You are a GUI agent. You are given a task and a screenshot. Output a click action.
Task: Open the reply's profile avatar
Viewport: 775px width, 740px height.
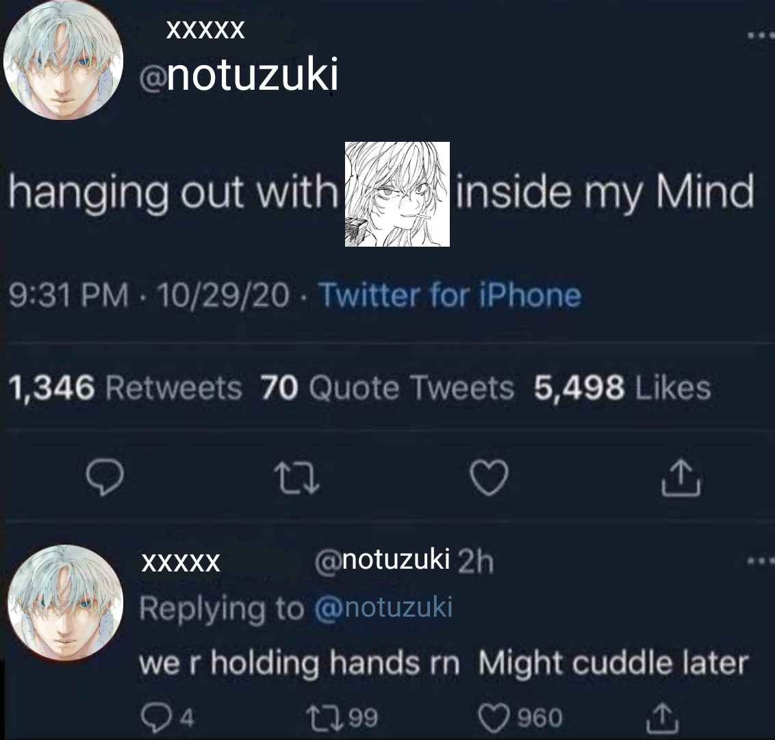pos(65,602)
